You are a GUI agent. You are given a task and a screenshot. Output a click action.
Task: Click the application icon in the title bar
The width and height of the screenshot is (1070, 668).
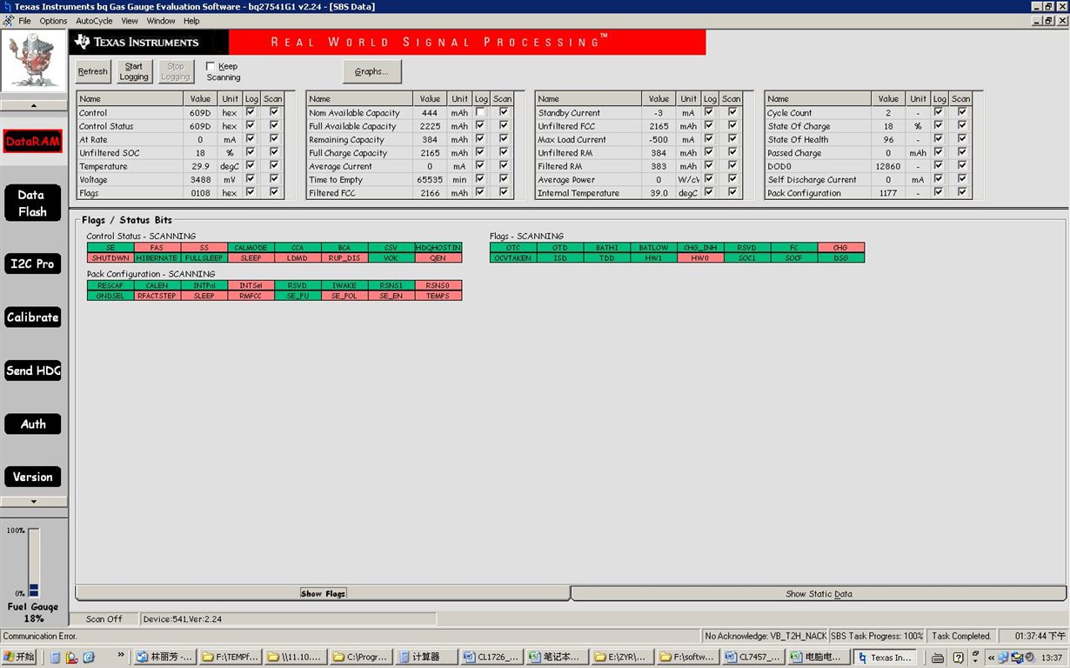click(7, 6)
